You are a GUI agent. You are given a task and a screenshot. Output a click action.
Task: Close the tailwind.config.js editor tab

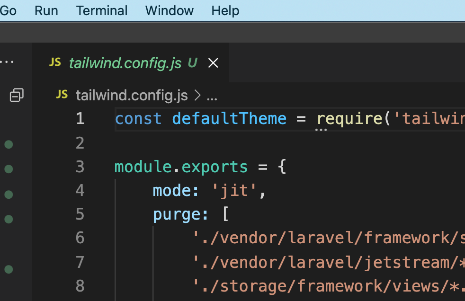(213, 62)
